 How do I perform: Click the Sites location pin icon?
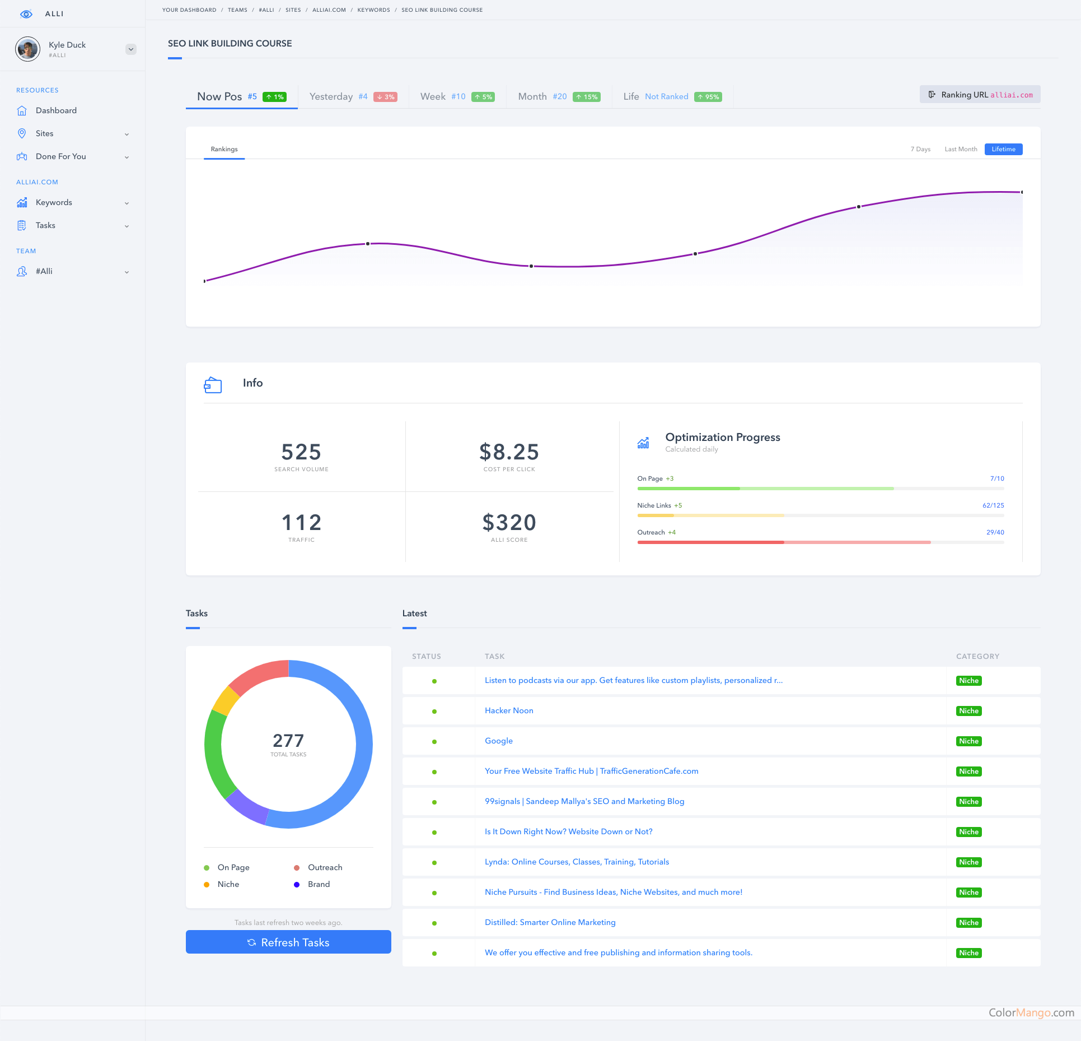coord(21,133)
